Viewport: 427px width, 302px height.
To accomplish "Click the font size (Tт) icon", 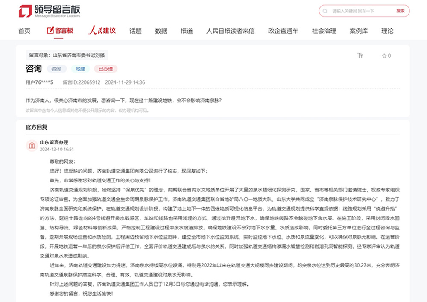I will (360, 56).
